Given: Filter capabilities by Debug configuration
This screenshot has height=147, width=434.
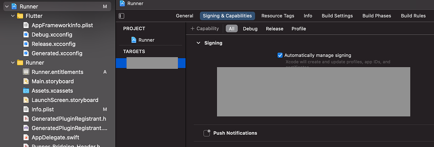Looking at the screenshot, I should 250,29.
